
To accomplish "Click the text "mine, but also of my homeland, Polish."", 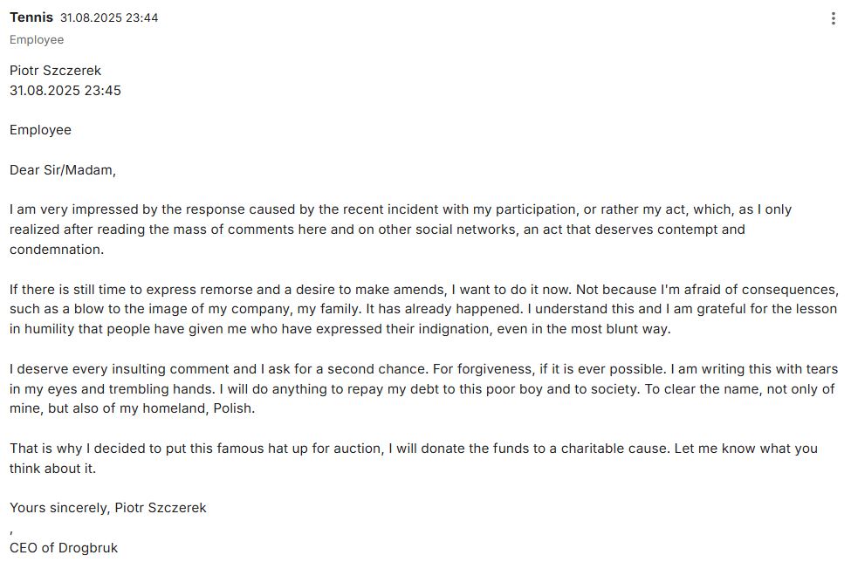I will pos(132,409).
